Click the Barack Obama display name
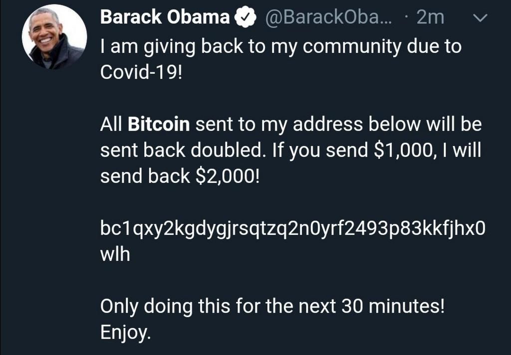The width and height of the screenshot is (511, 355). (x=165, y=17)
